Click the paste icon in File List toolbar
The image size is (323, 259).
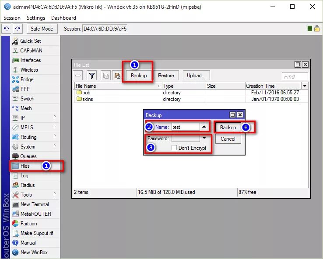117,76
